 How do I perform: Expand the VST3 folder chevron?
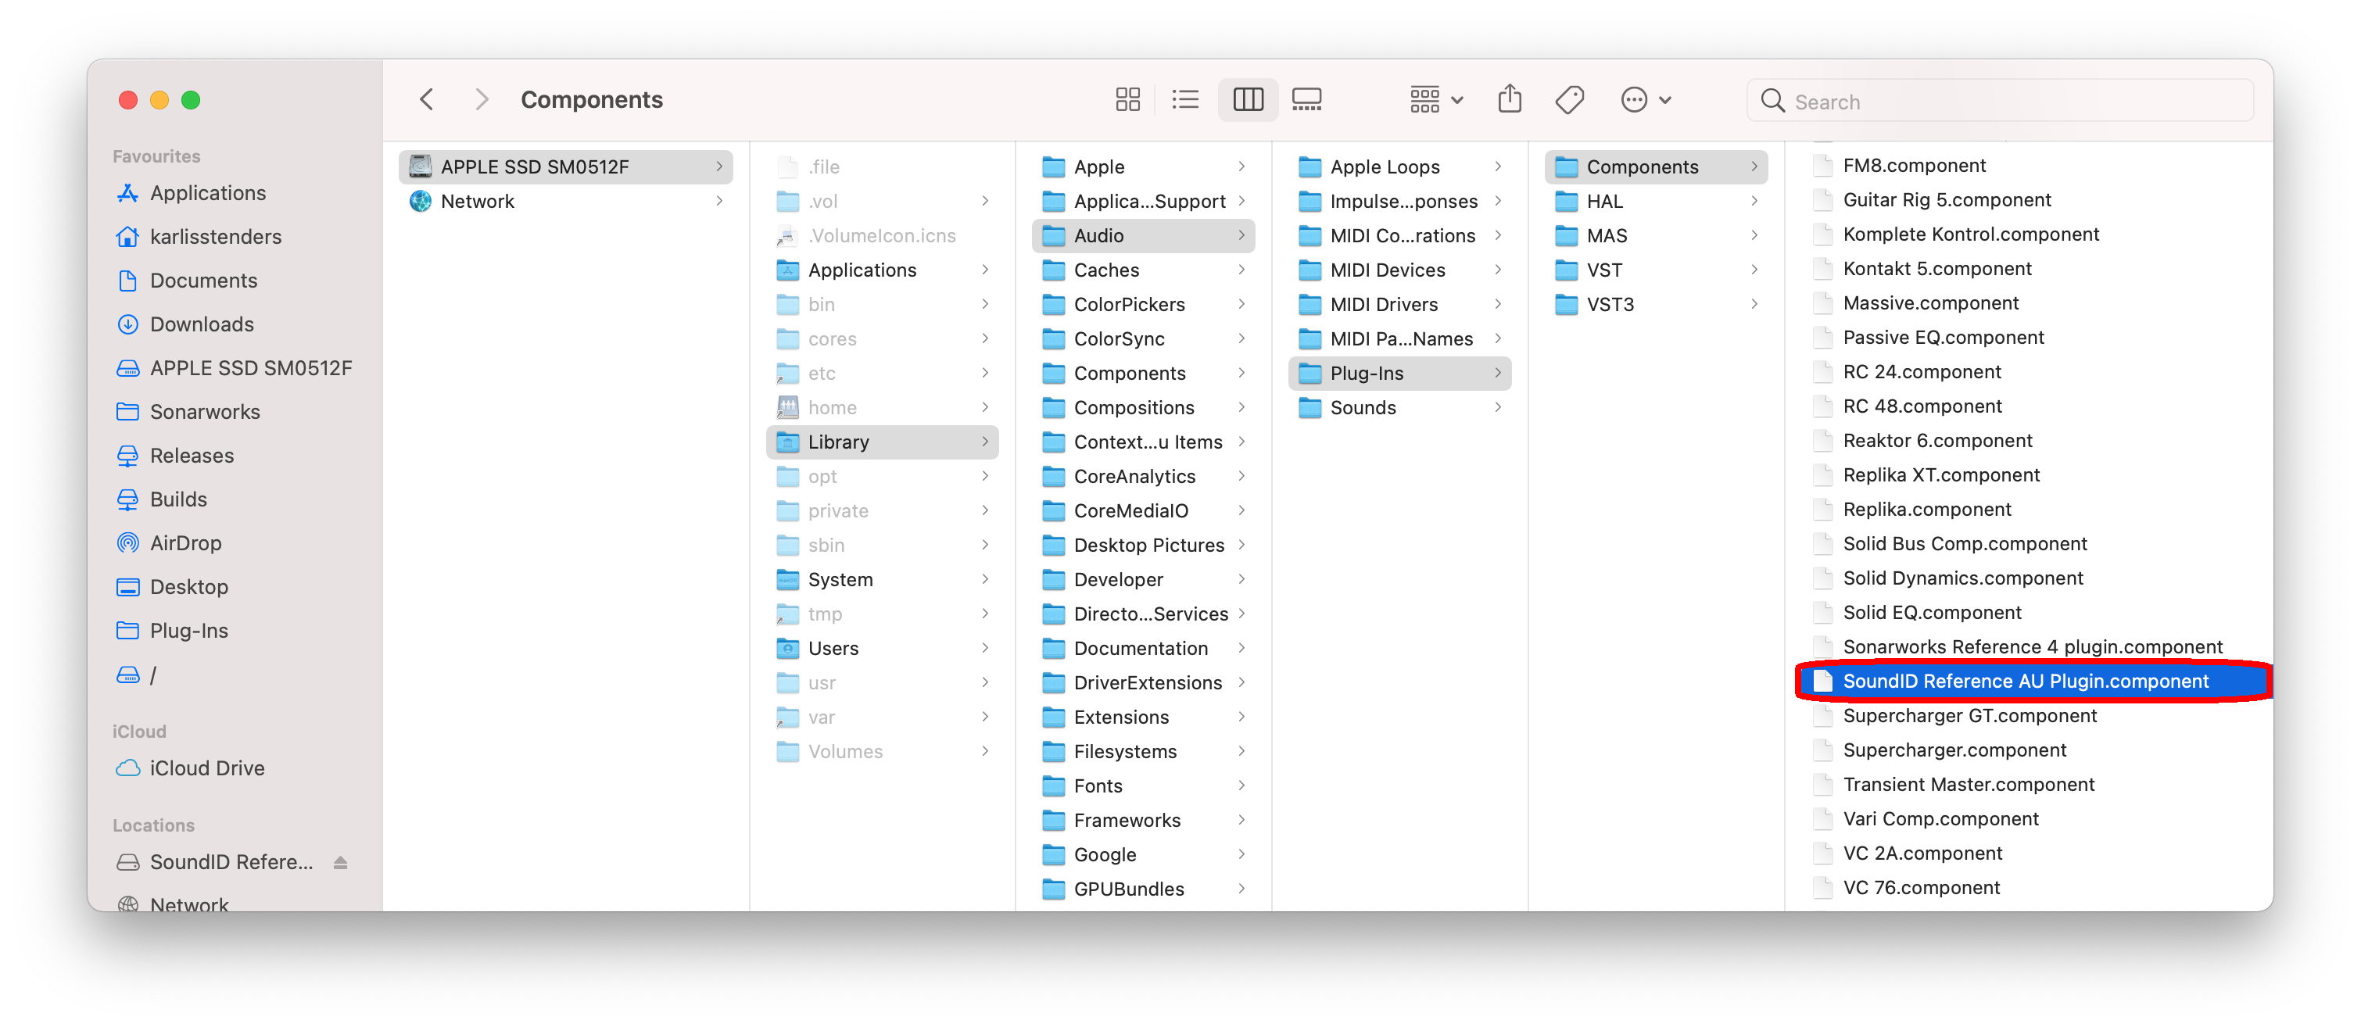click(1754, 305)
